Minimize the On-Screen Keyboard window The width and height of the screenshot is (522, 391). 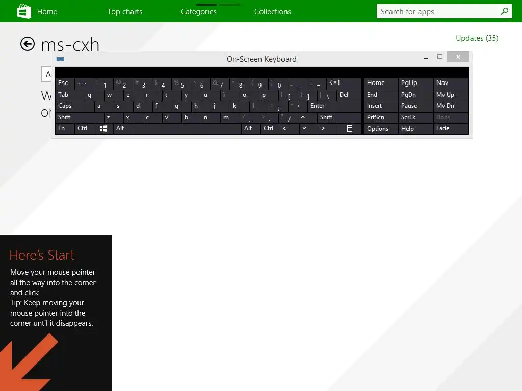(426, 57)
